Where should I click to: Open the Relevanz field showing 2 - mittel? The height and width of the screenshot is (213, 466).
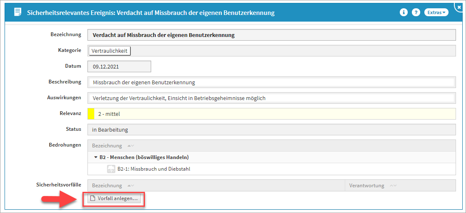272,114
